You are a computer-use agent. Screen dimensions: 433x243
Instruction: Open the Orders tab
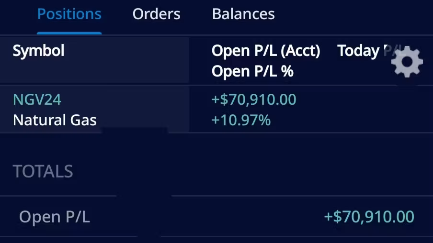(156, 14)
